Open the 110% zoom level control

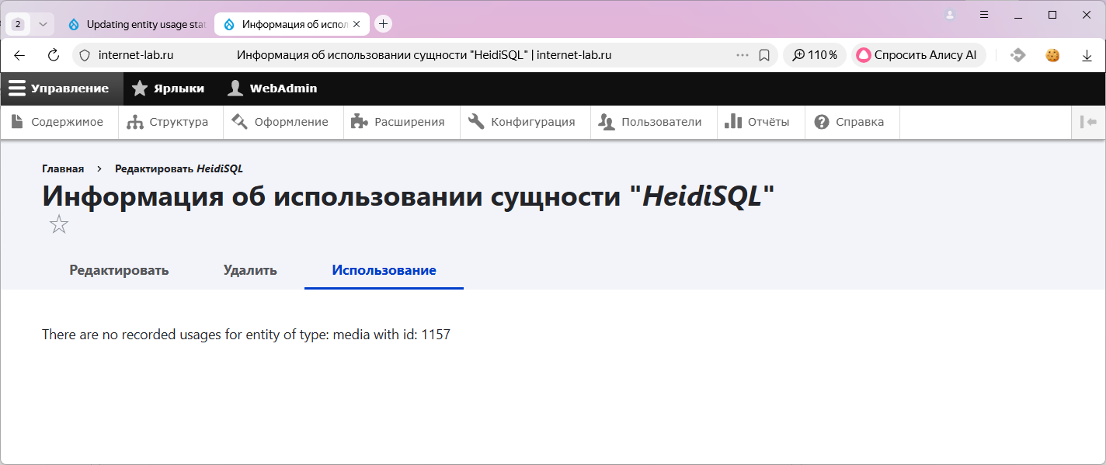(x=815, y=55)
